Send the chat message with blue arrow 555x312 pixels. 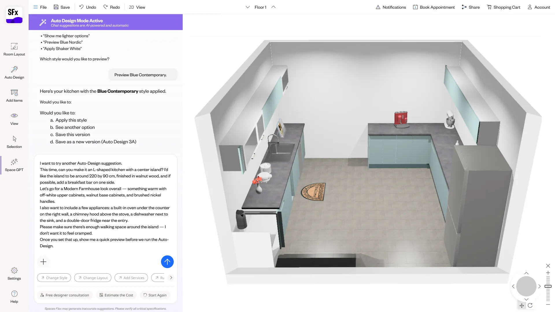167,262
